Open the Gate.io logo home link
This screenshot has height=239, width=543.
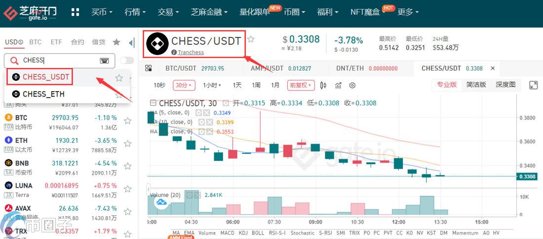coord(30,13)
